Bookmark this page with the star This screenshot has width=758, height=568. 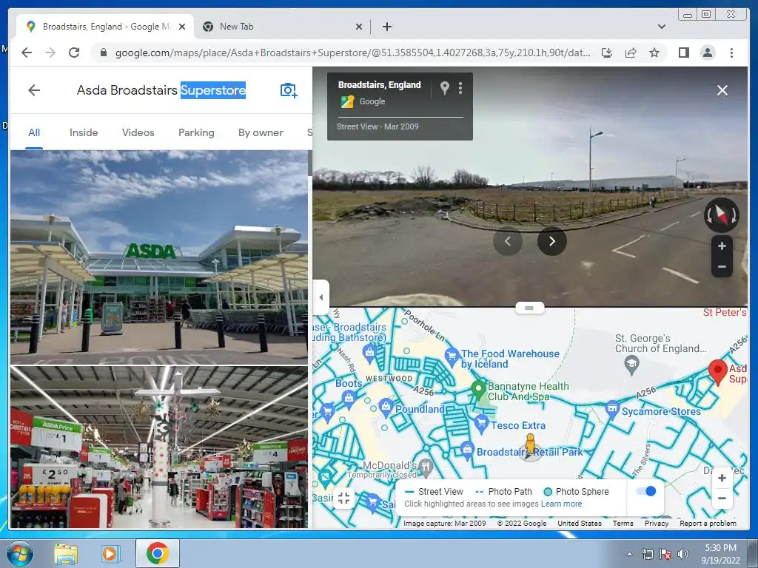[x=654, y=53]
